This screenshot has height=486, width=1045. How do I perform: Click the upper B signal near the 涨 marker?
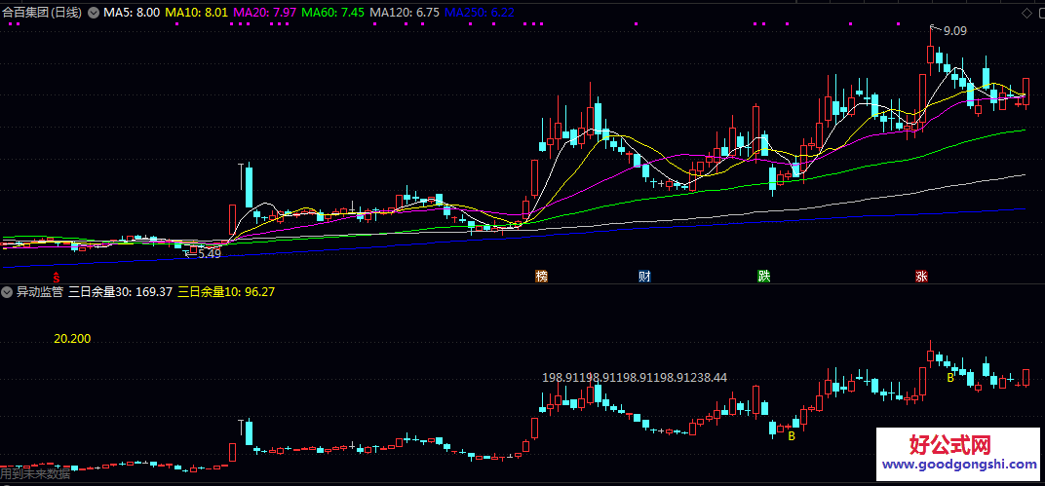pos(950,377)
